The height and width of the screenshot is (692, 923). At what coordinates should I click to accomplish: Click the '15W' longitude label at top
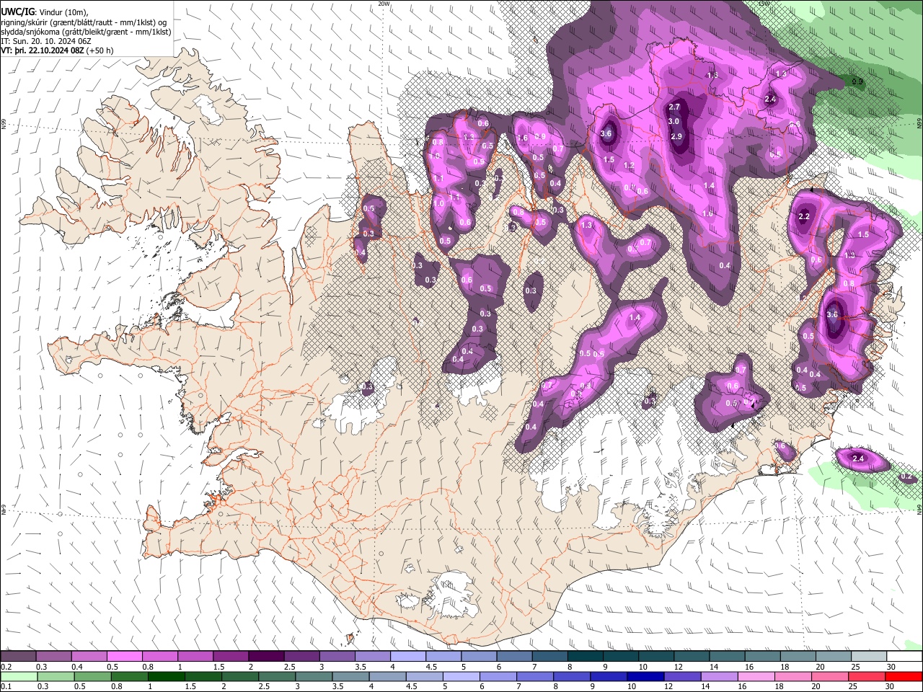(x=764, y=3)
